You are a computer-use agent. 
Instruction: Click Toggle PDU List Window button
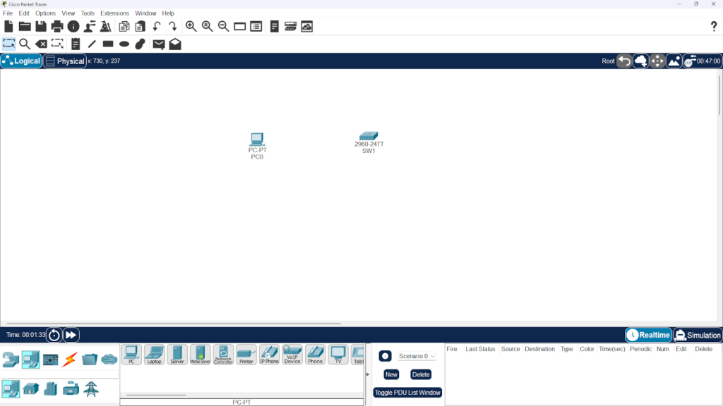point(407,393)
